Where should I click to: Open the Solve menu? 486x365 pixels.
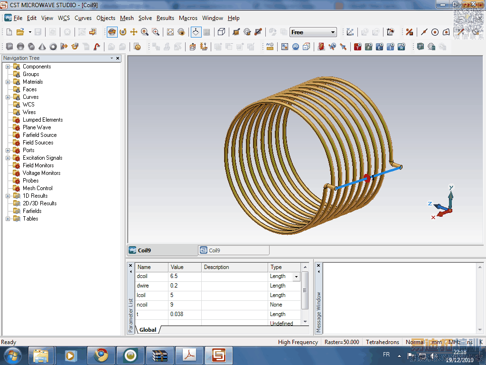[x=145, y=18]
